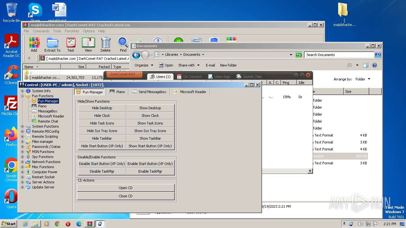Expand Spy Functions tree node
The width and height of the screenshot is (406, 228).
(x=23, y=157)
